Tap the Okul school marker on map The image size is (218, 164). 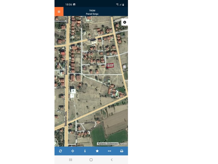(124, 68)
